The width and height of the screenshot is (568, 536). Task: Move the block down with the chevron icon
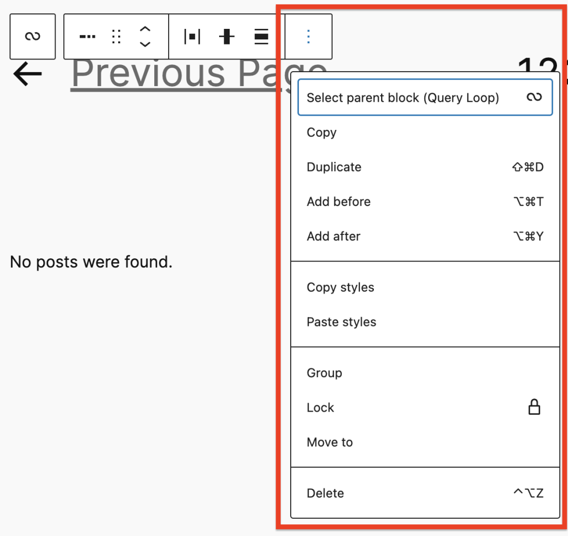(x=144, y=43)
